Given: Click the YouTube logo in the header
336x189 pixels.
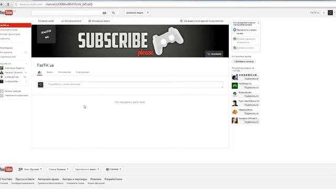Looking at the screenshot, I should tap(6, 13).
